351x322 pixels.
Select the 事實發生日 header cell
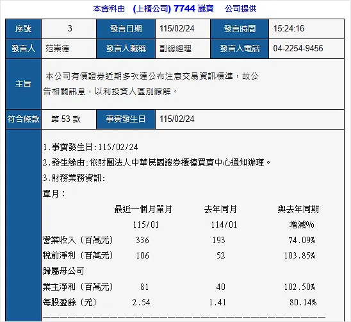[x=126, y=119]
